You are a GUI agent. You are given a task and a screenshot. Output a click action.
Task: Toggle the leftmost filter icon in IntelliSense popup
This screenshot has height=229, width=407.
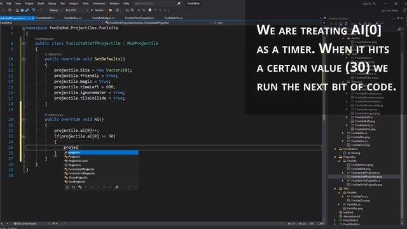(67, 187)
